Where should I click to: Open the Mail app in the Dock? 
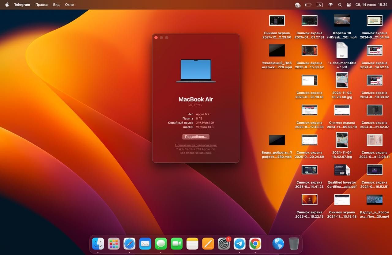click(145, 244)
